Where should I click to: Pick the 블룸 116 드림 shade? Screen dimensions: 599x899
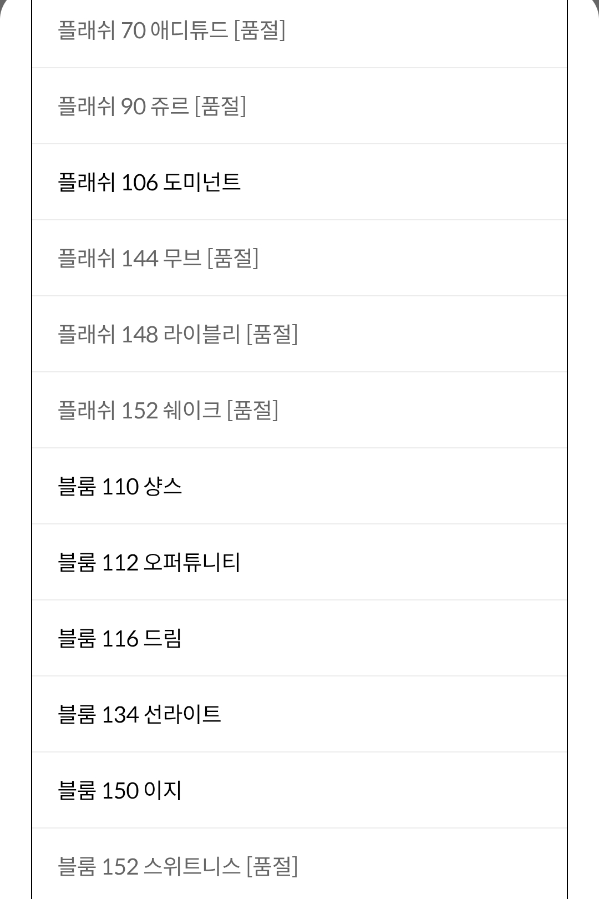click(x=120, y=638)
